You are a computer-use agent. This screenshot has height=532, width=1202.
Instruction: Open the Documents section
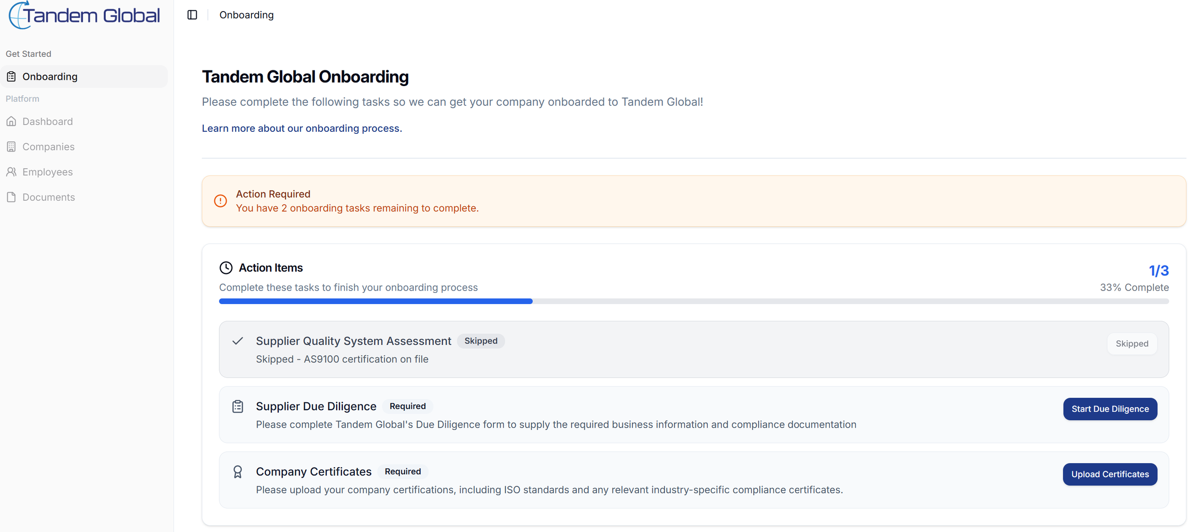[49, 197]
